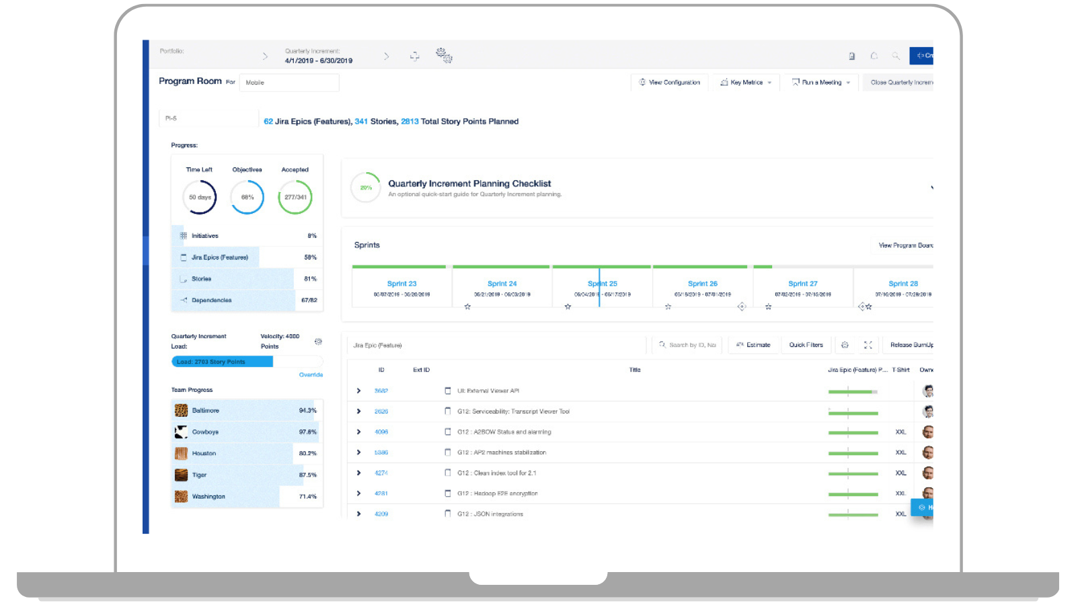Click the gears settings icon in header
This screenshot has height=605, width=1076.
(x=444, y=56)
